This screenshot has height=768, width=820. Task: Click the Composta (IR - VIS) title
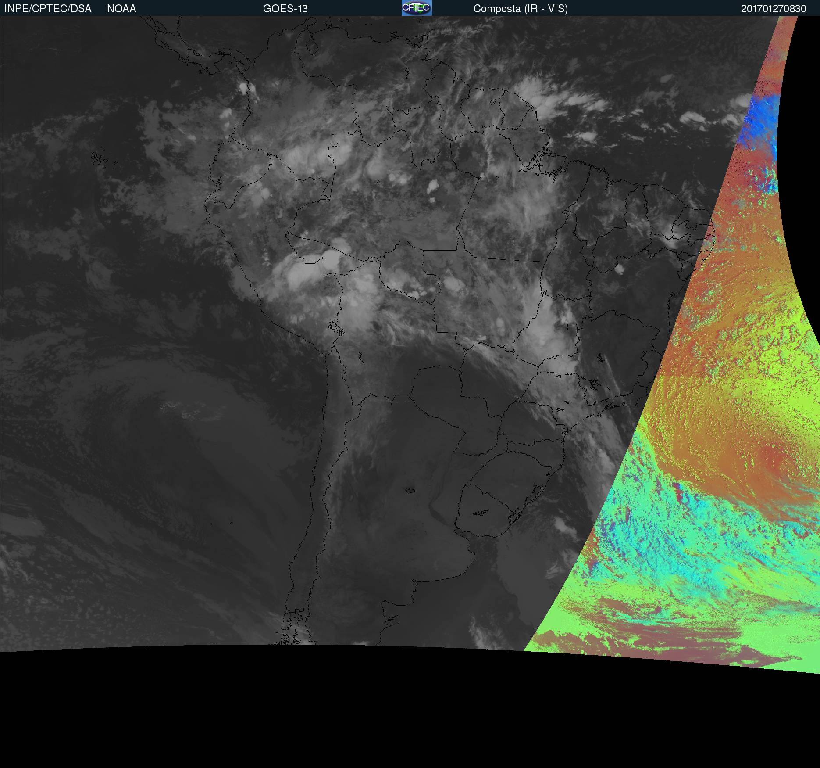[x=521, y=9]
